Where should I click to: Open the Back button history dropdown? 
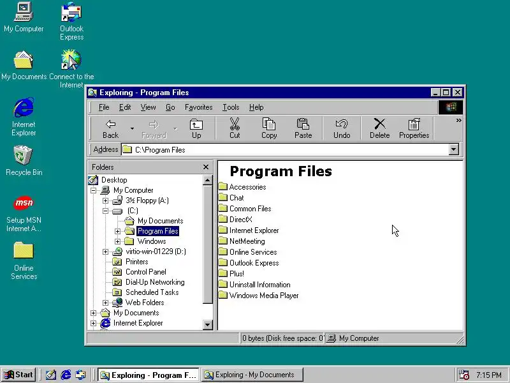[x=132, y=129]
